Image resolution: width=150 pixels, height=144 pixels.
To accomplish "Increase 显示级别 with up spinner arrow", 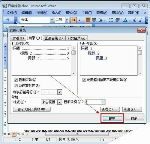I will [x=103, y=101].
